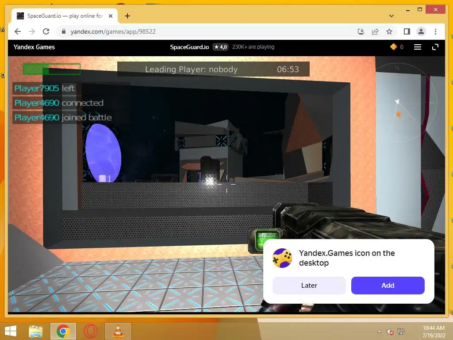Viewport: 453px width, 340px height.
Task: Click the Player4690 joined battle message
Action: (x=63, y=117)
